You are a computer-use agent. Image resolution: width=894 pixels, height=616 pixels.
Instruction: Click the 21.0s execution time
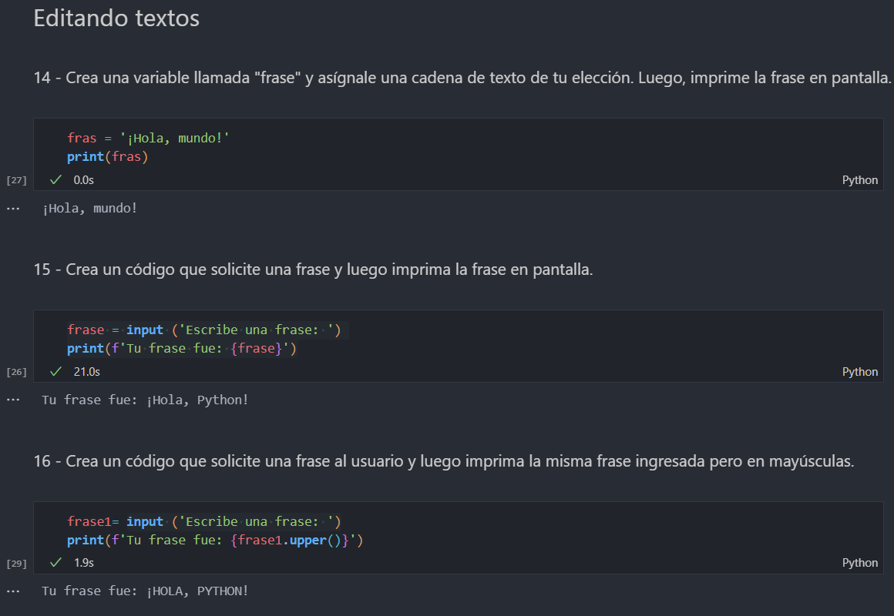click(x=86, y=372)
